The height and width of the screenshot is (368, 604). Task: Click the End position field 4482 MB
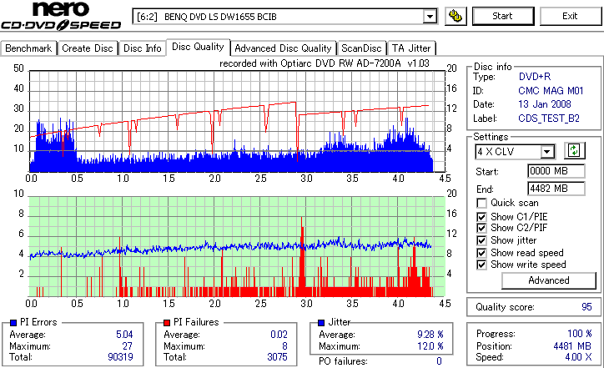click(x=556, y=189)
